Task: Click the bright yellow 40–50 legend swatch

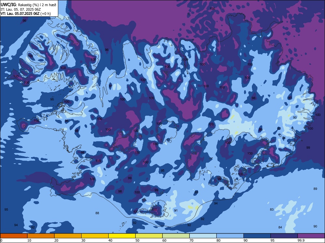Action: [x=122, y=236]
